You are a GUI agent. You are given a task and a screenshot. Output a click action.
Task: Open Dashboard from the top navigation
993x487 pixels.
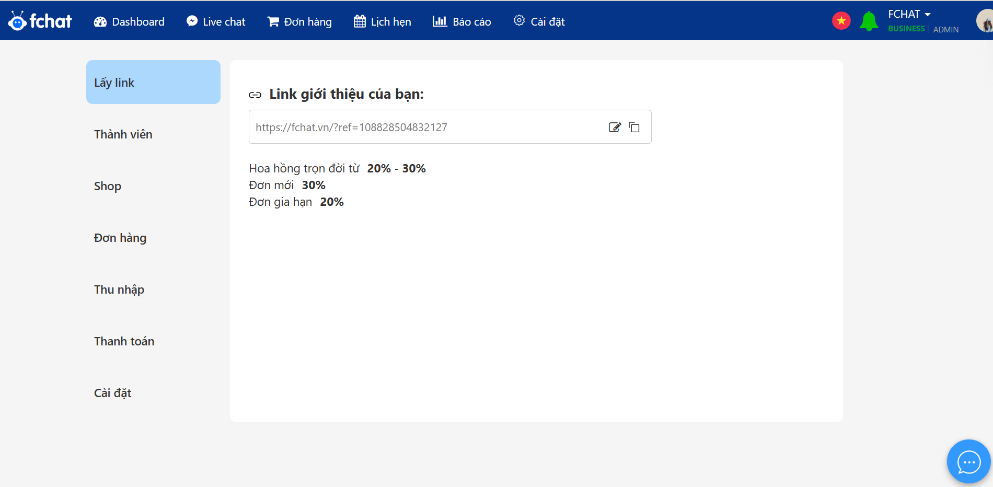[x=129, y=21]
